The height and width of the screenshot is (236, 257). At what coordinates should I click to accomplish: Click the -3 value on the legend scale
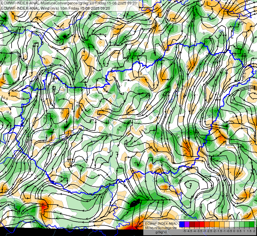pos(204,231)
